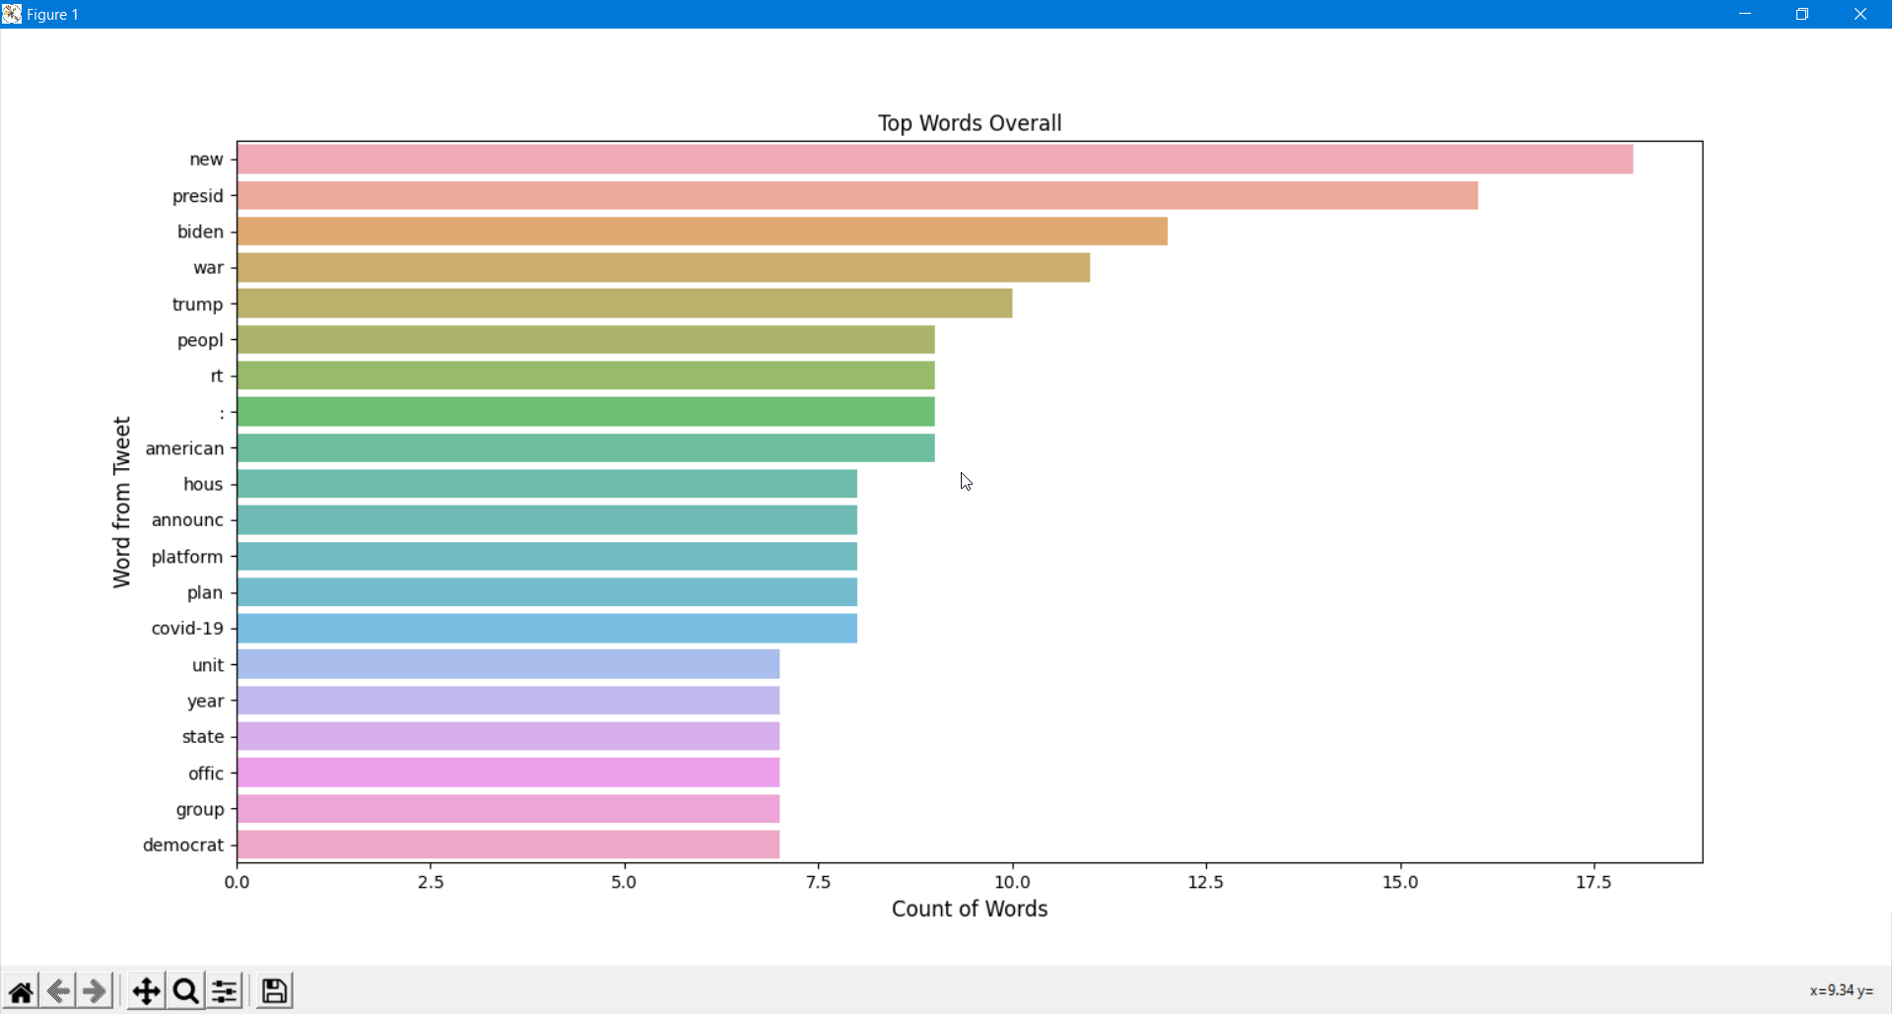The image size is (1892, 1014).
Task: Click the Figure 1 window icon
Action: pyautogui.click(x=12, y=14)
